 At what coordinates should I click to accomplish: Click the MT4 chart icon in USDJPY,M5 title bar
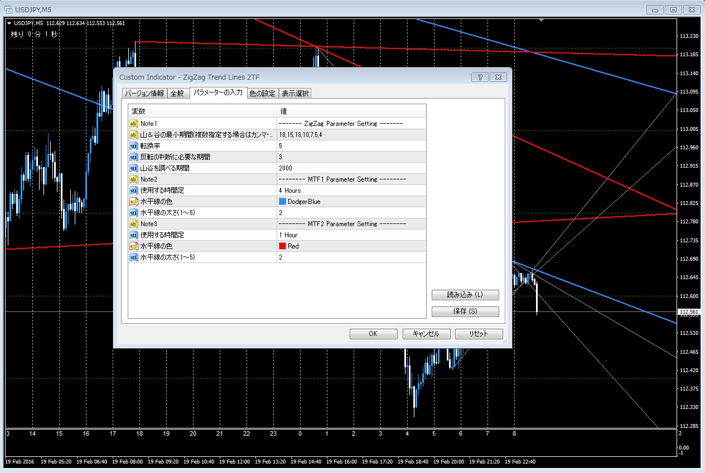coord(8,9)
